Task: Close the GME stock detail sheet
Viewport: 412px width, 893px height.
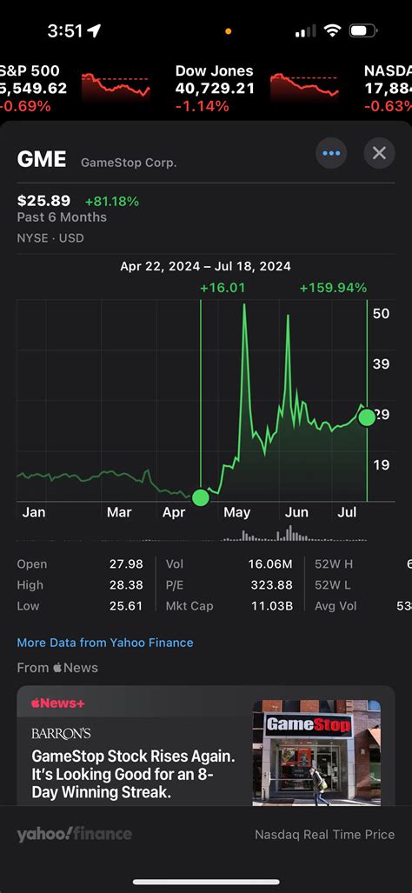Action: (x=379, y=153)
